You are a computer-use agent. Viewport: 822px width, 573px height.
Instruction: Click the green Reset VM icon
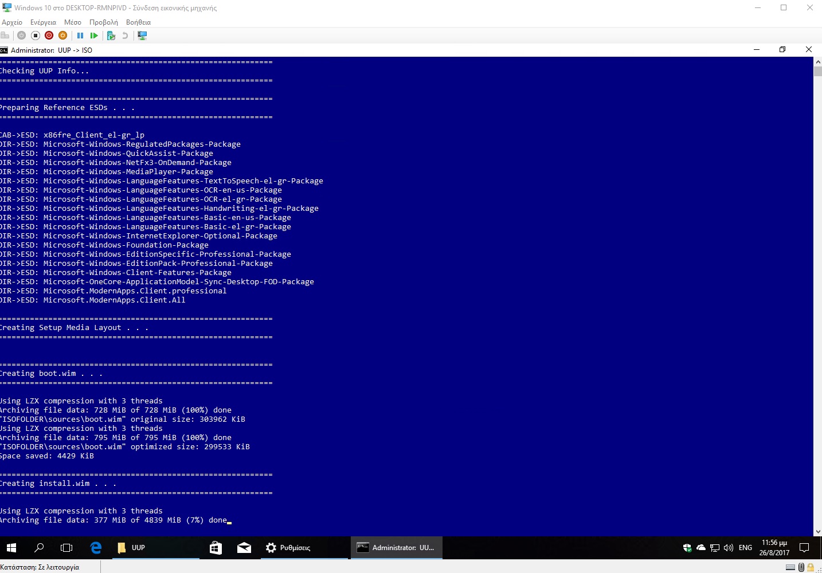[x=94, y=36]
